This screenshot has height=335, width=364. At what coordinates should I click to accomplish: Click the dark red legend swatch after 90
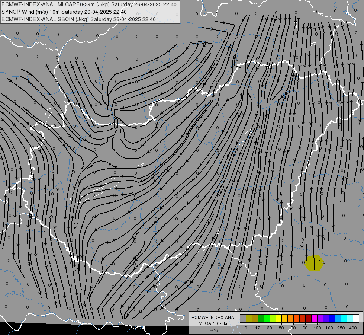(309, 318)
